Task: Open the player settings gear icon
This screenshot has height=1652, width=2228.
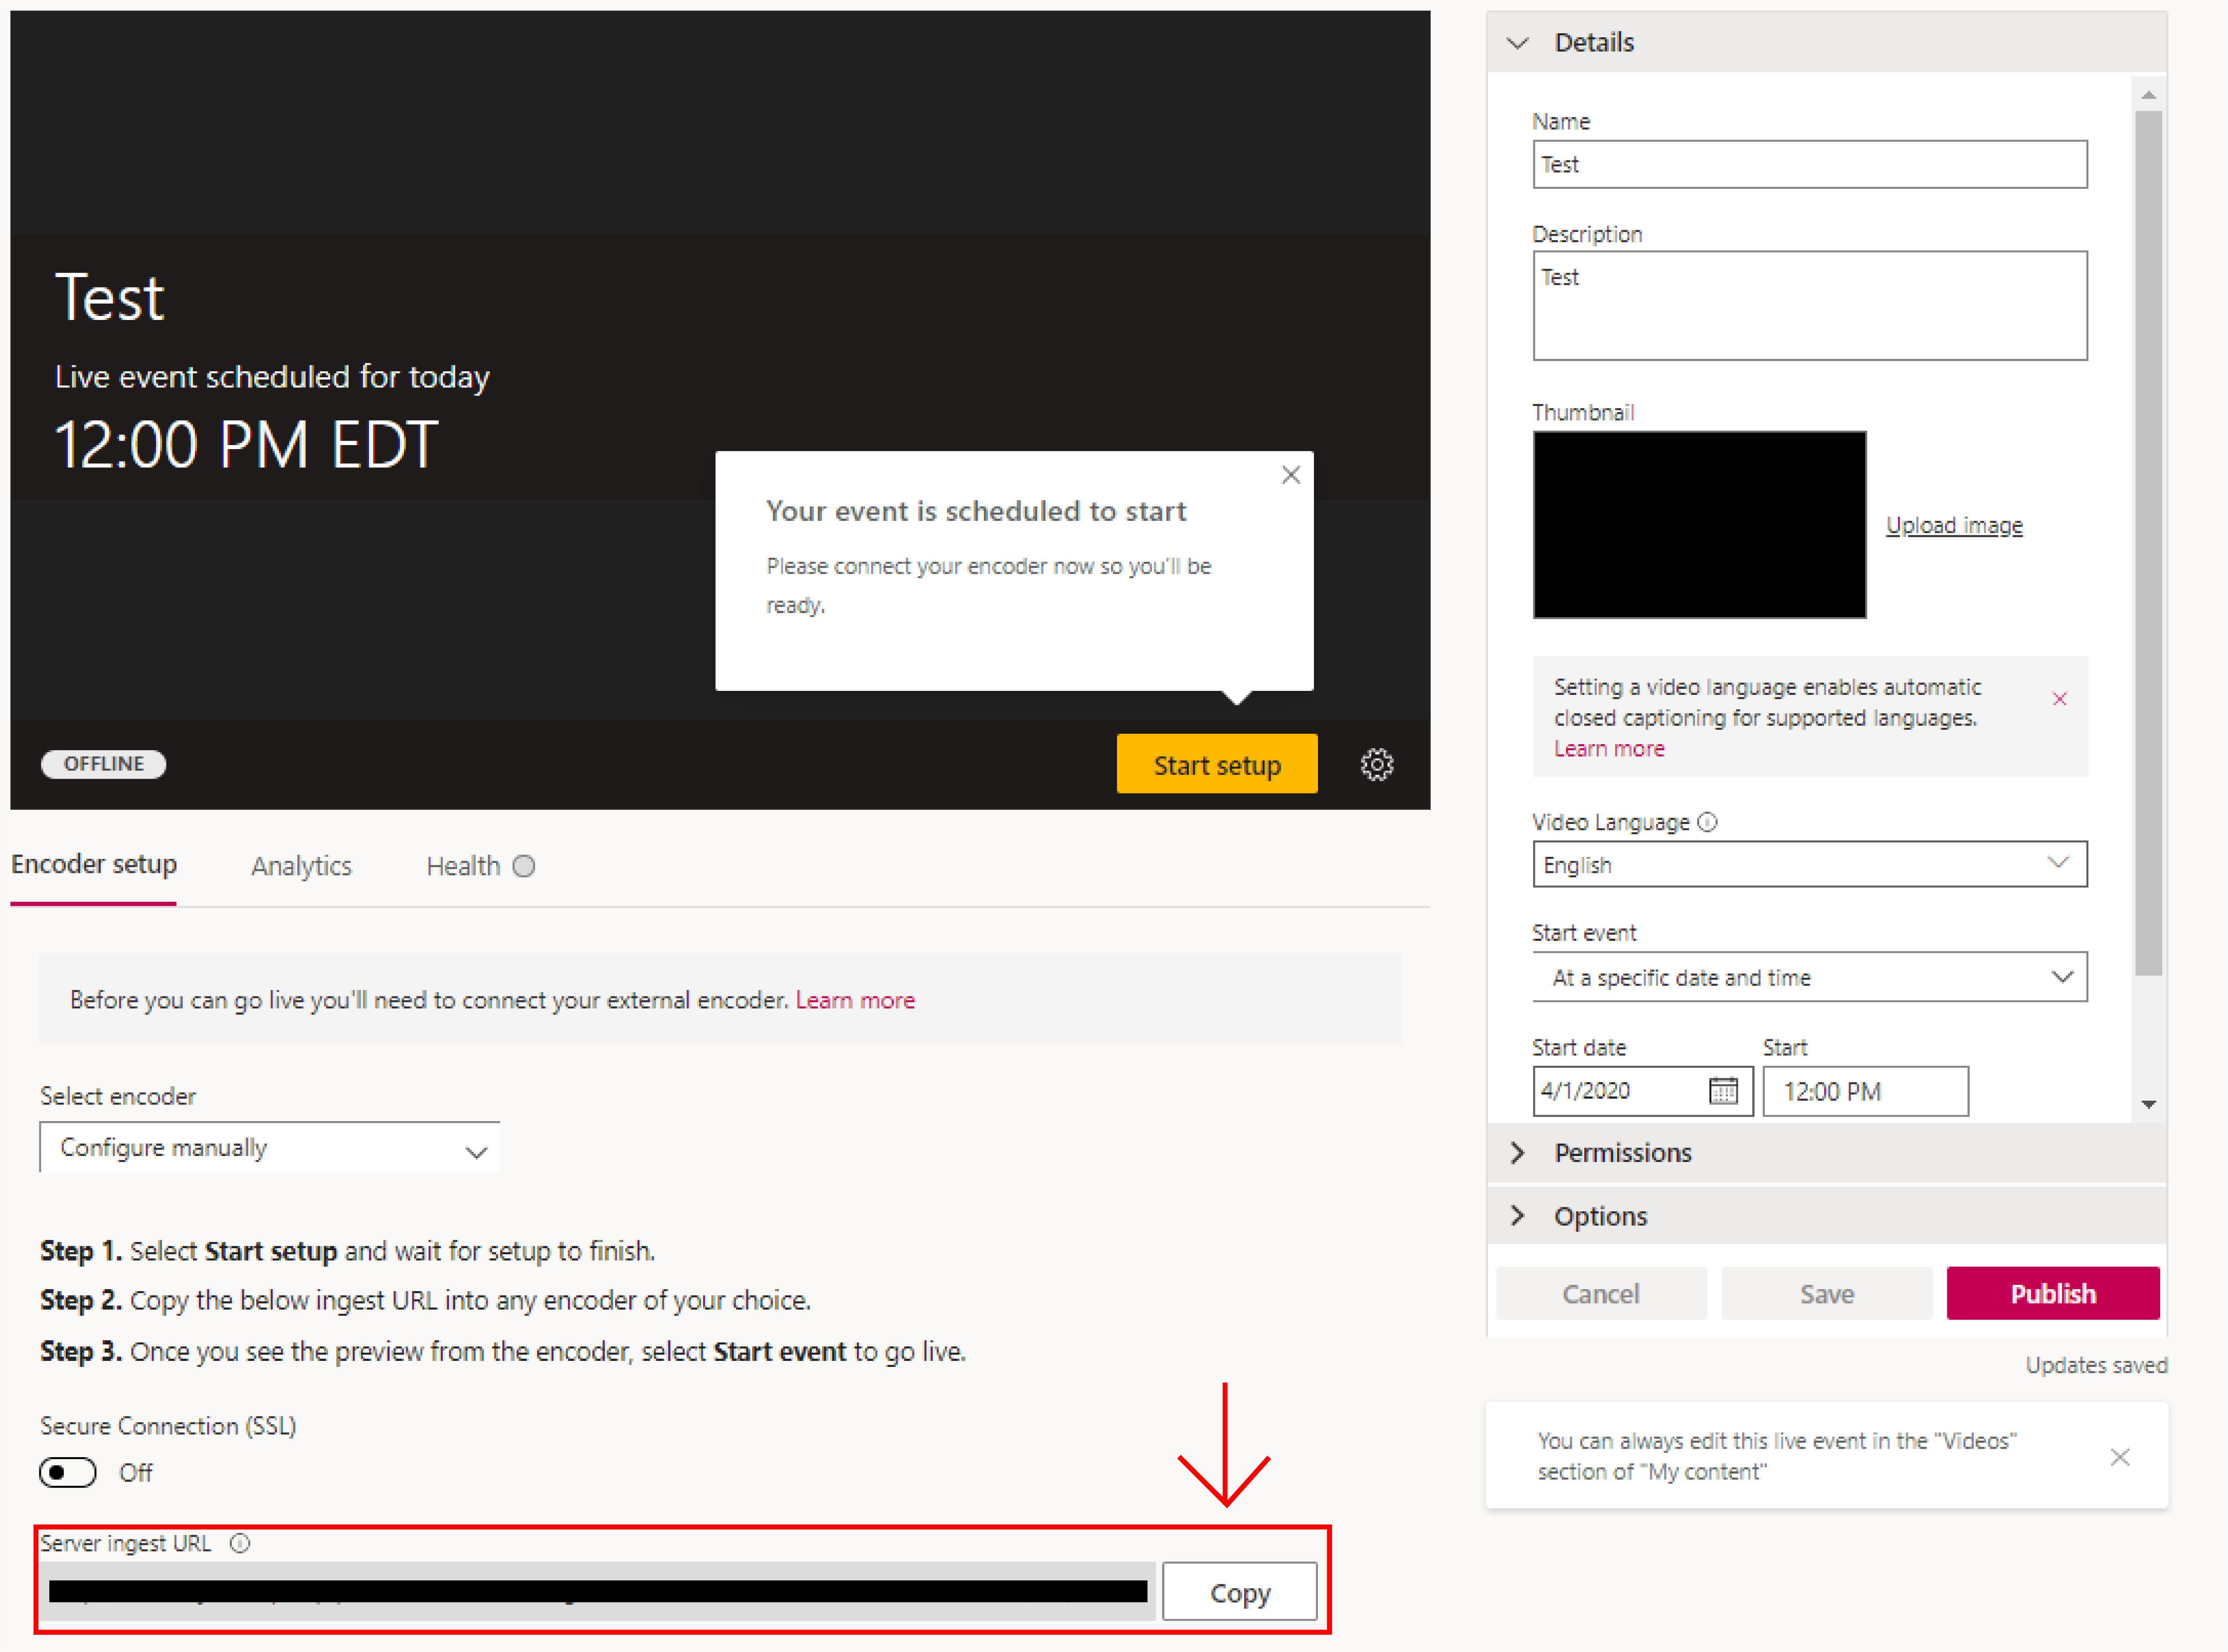Action: tap(1376, 765)
